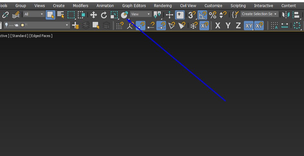Toggle Snap to Frozen Objects
This screenshot has width=304, height=156.
(x=194, y=26)
